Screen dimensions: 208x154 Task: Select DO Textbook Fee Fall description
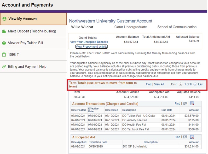click(136, 129)
